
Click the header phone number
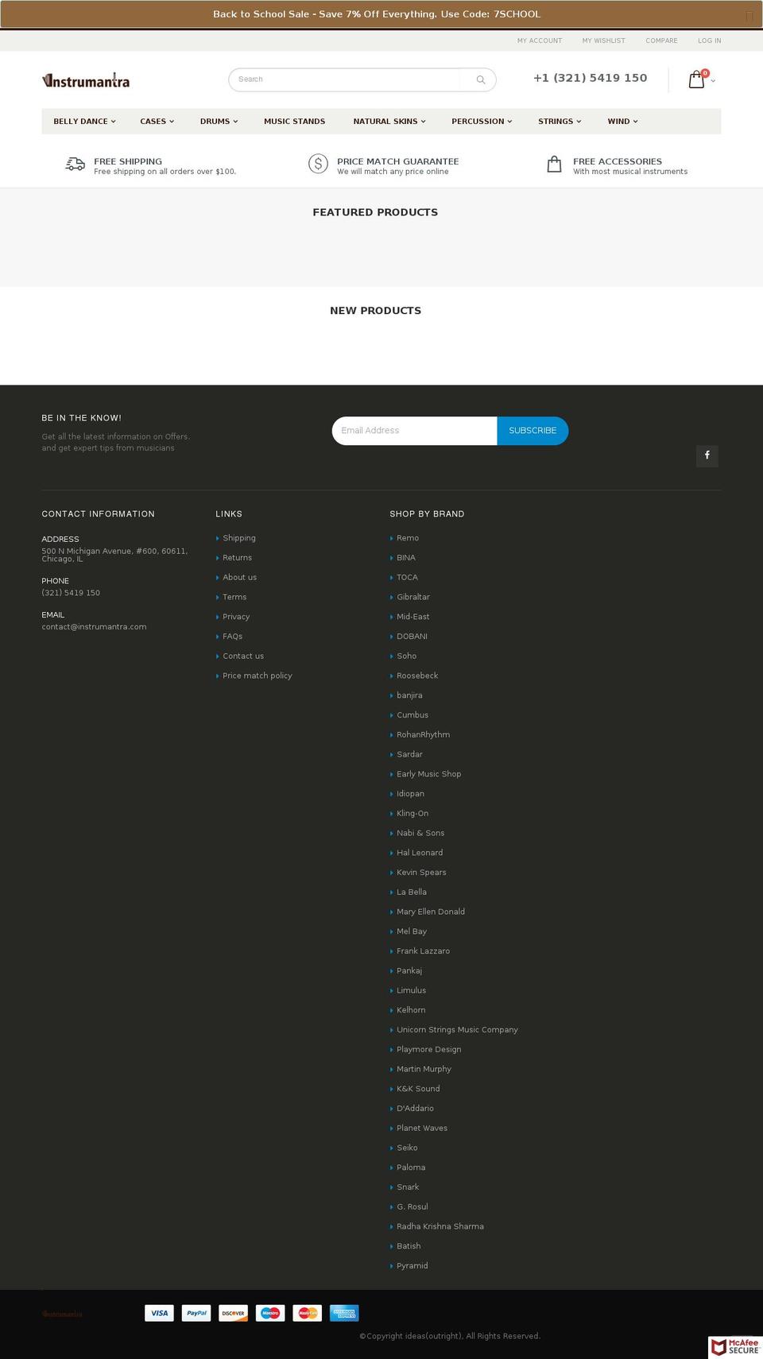[x=590, y=78]
